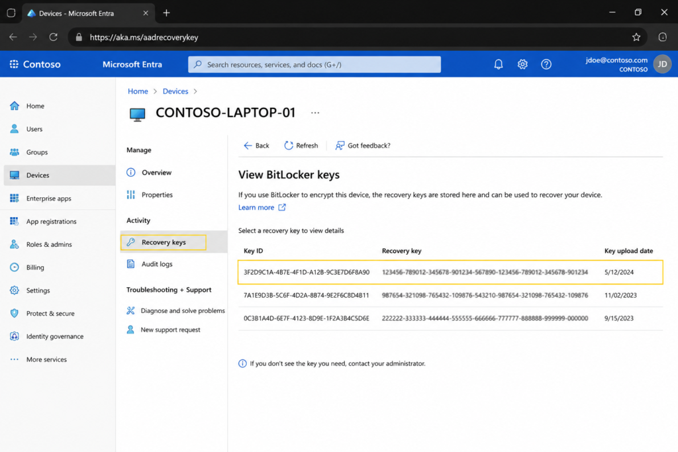Image resolution: width=678 pixels, height=452 pixels.
Task: Click the Roles & admins icon
Action: pos(15,244)
